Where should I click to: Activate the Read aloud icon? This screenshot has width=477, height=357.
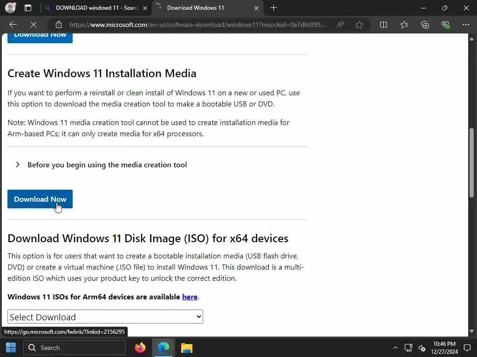click(341, 25)
